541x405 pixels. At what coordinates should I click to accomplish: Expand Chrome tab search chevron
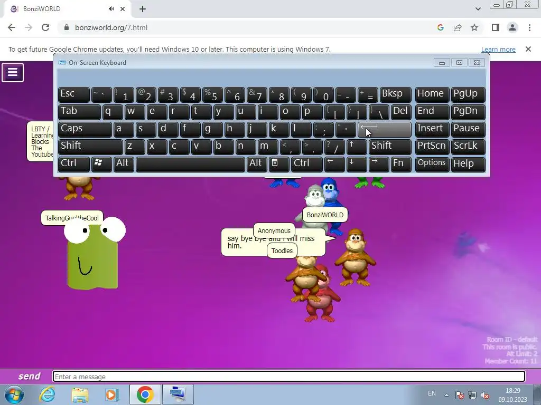pos(478,9)
